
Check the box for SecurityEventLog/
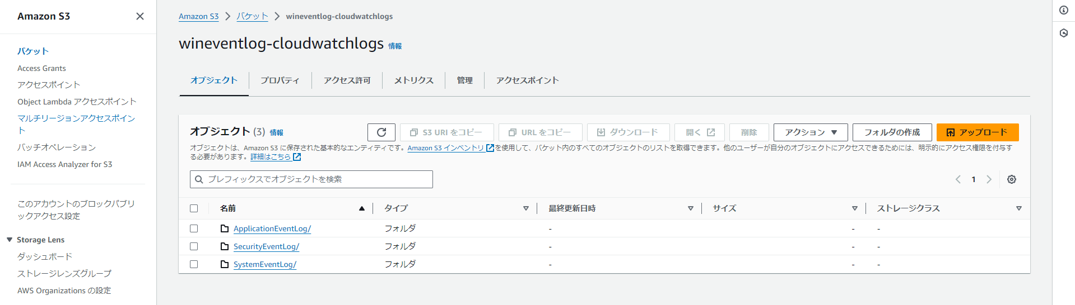tap(194, 246)
